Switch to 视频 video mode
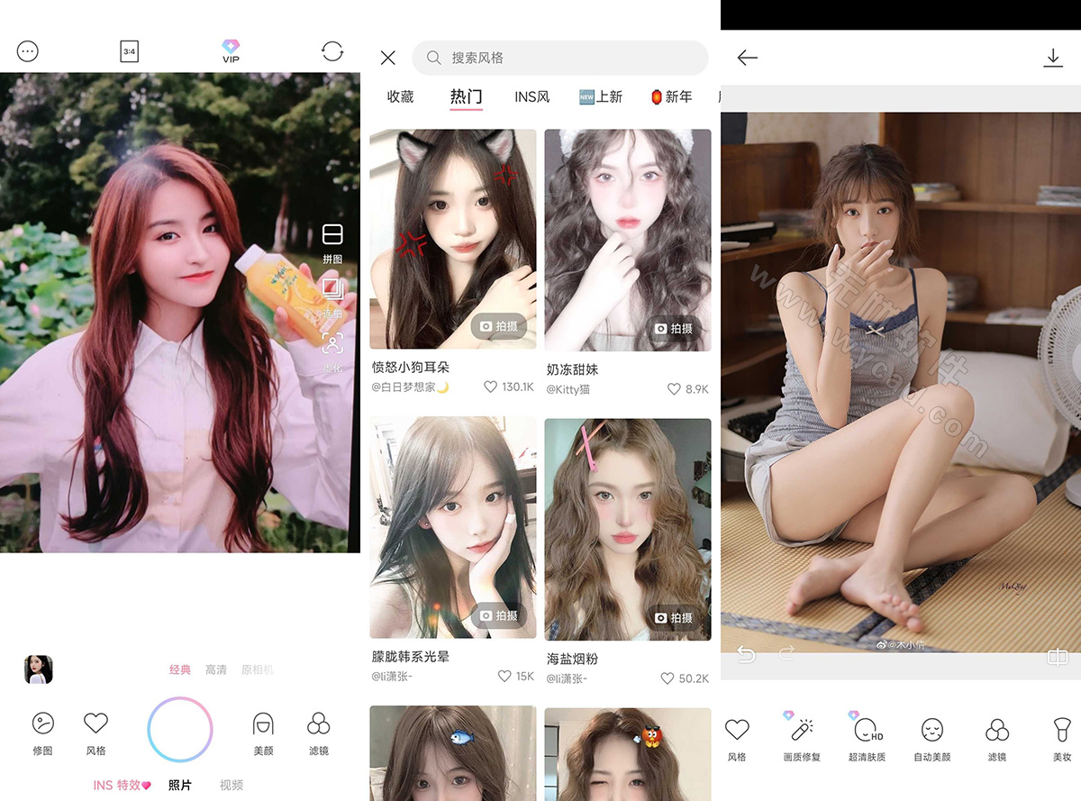The width and height of the screenshot is (1081, 801). [231, 785]
